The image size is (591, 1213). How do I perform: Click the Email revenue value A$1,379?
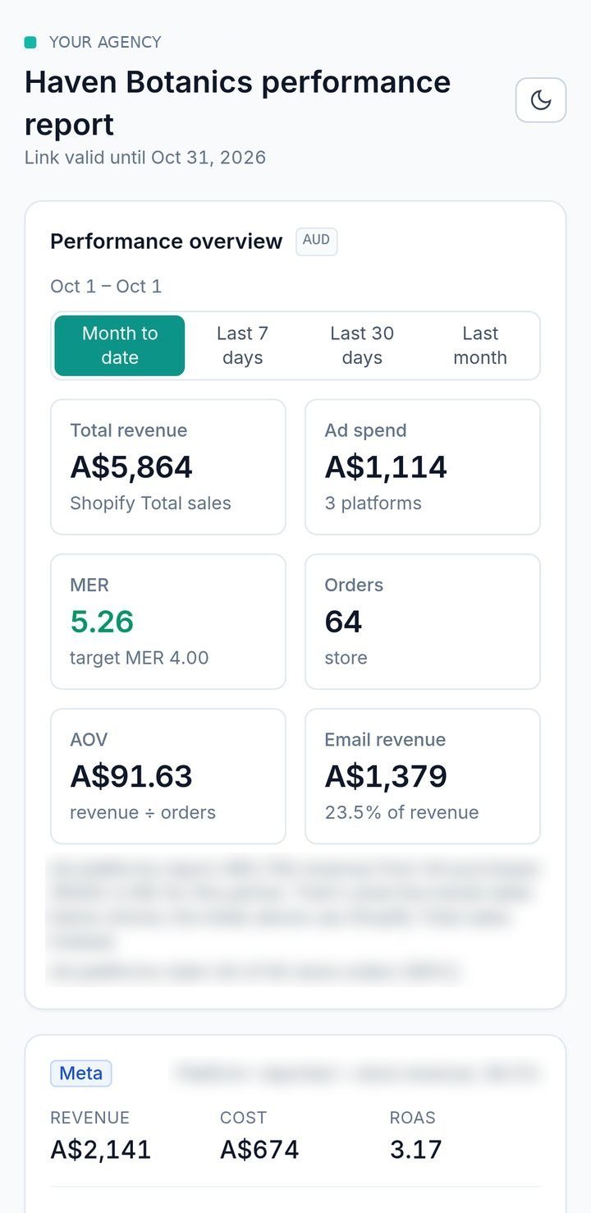pyautogui.click(x=386, y=776)
